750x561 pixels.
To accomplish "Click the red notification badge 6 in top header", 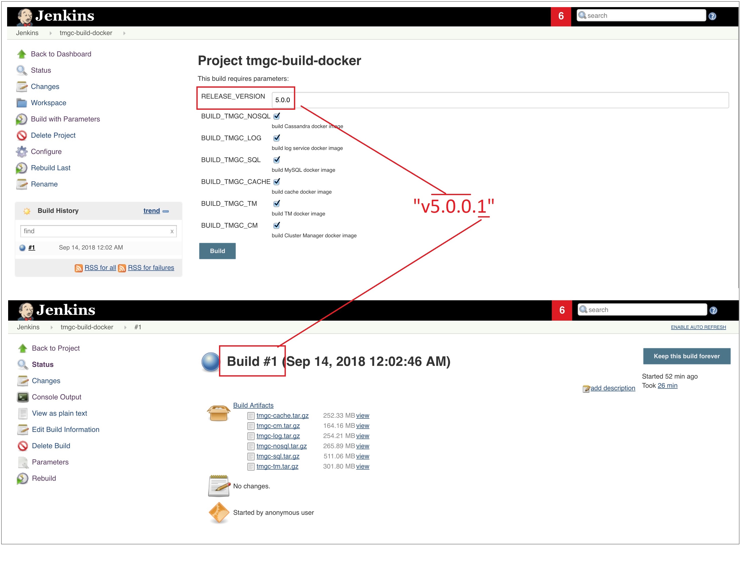I will point(561,16).
